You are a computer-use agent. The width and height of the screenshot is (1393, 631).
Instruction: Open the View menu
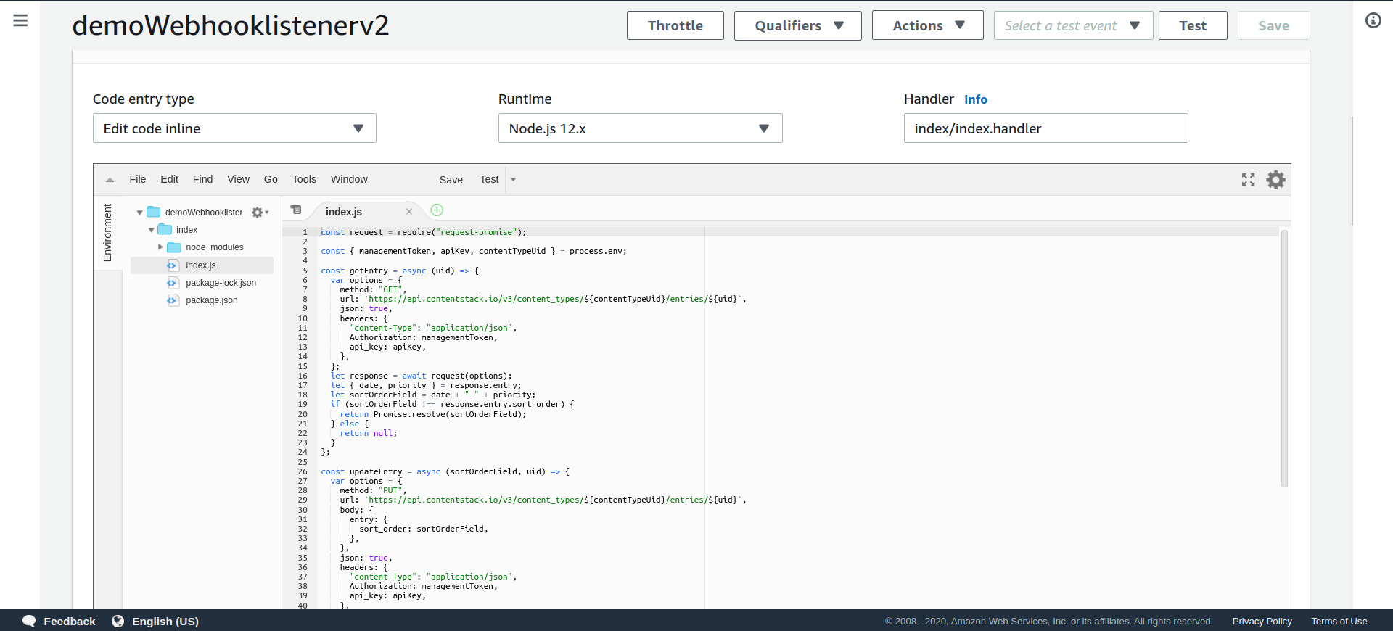coord(238,179)
